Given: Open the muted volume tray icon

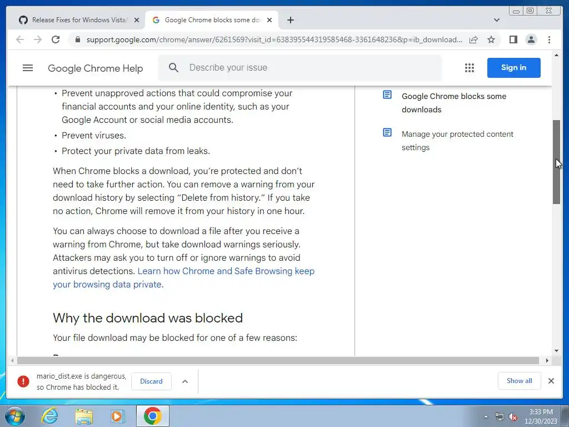Looking at the screenshot, I should coord(513,417).
